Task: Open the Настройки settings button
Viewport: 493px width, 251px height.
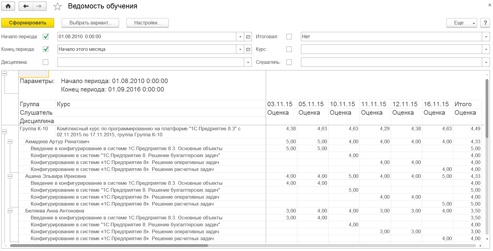Action: (x=147, y=23)
